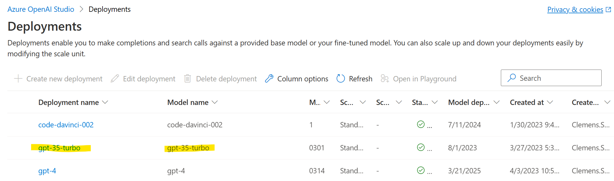
Task: Click model name cell gpt-35-turbo
Action: pyautogui.click(x=188, y=148)
